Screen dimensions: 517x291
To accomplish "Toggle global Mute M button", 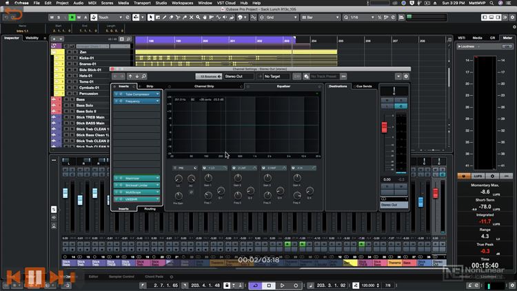I will tap(52, 17).
